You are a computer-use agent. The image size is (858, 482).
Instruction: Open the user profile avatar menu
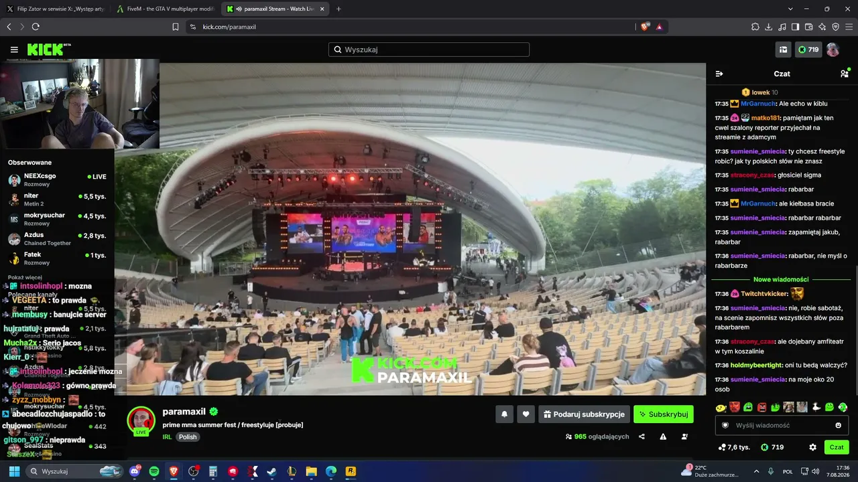tap(833, 50)
